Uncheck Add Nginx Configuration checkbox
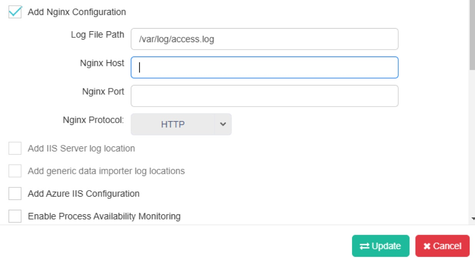The image size is (475, 265). 15,12
